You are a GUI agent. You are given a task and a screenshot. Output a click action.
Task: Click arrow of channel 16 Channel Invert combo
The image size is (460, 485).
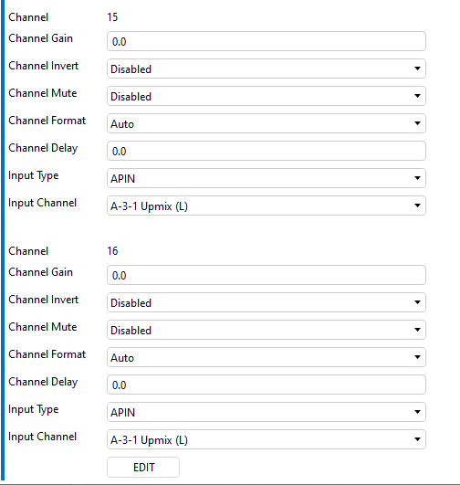(x=417, y=302)
